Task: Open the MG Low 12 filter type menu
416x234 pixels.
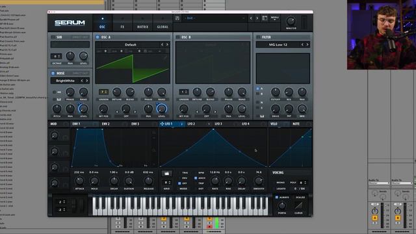Action: click(x=278, y=45)
